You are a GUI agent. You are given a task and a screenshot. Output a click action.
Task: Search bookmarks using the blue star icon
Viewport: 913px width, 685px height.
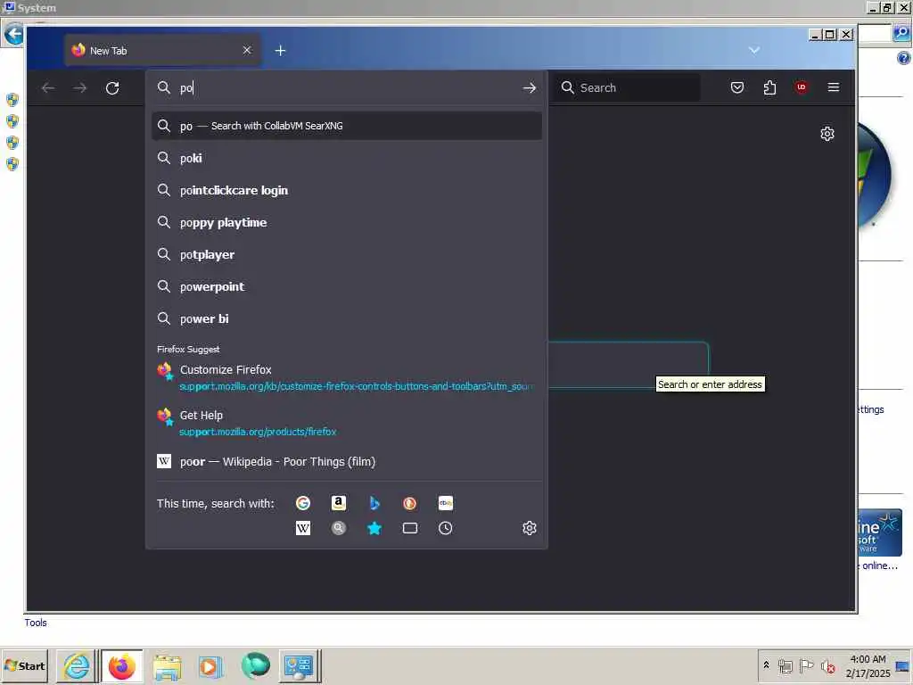(374, 528)
